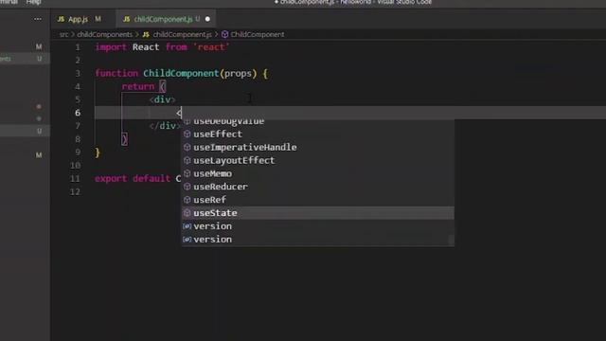Click the opening div tag on line 5
606x341 pixels.
162,99
